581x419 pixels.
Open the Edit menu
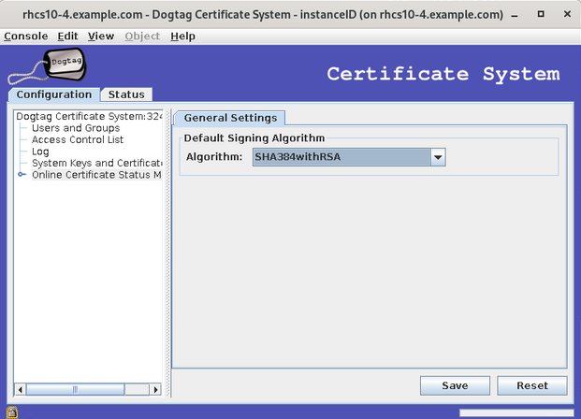[x=67, y=36]
